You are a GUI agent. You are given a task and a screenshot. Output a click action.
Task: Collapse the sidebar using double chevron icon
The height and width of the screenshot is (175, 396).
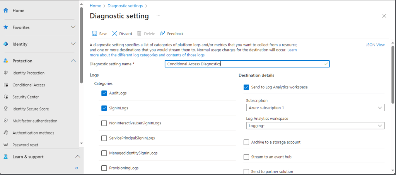coord(77,168)
